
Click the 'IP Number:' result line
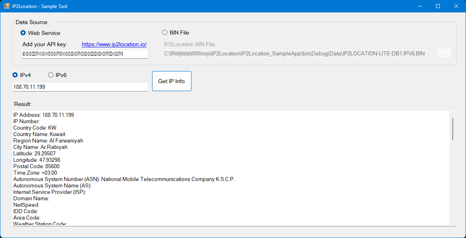pyautogui.click(x=26, y=122)
